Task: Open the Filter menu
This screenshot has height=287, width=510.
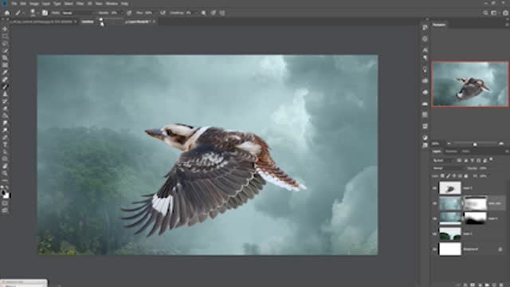Action: coord(80,3)
